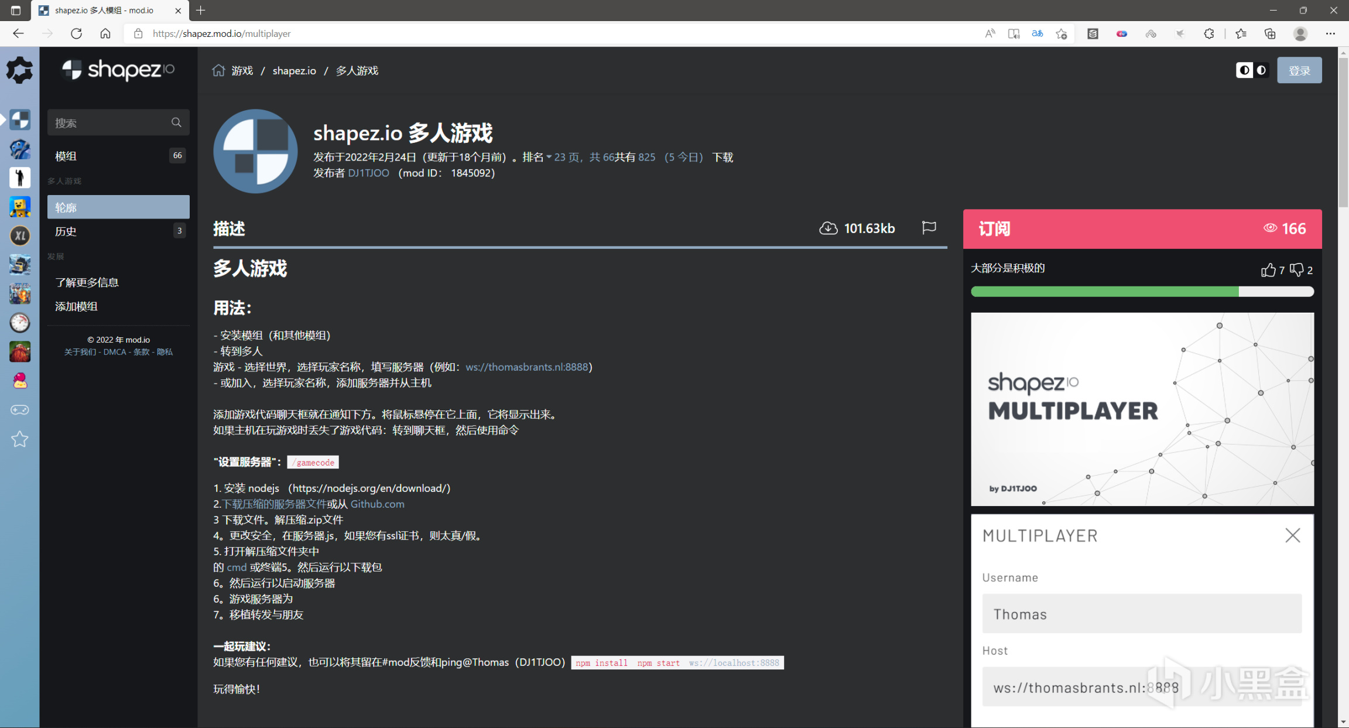Image resolution: width=1349 pixels, height=728 pixels.
Task: Click the shapez.io breadcrumb link
Action: (x=294, y=70)
